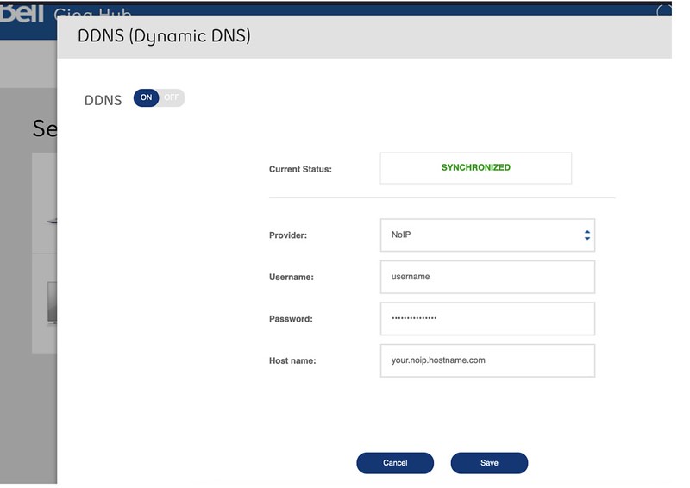Click the upper device thumbnail behind dialog
690x488 pixels.
(44, 204)
